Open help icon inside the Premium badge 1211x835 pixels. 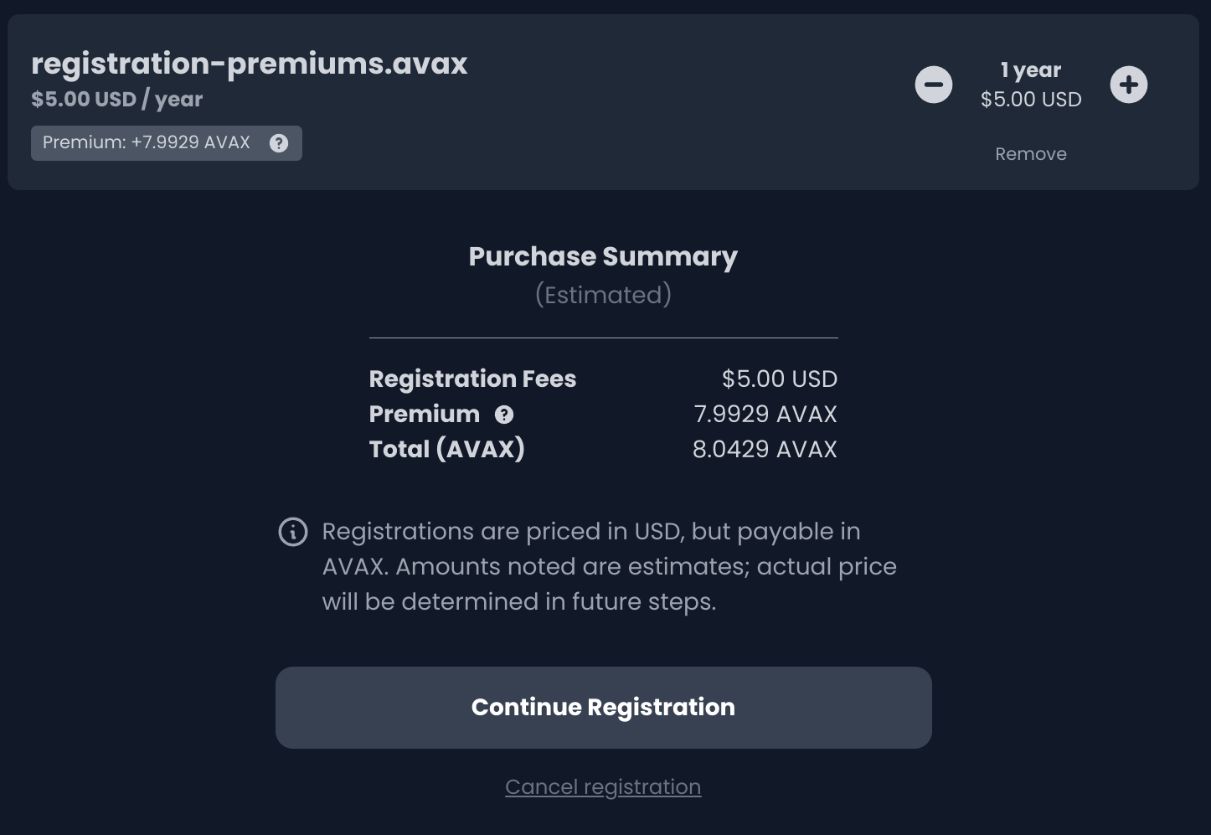[x=279, y=143]
